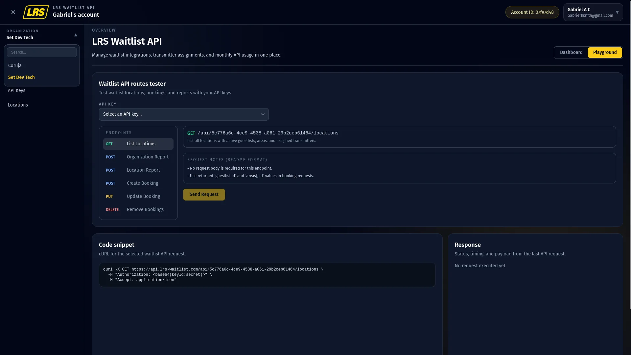The image size is (631, 355).
Task: Click the 'Gabriel's account' header title
Action: point(76,15)
